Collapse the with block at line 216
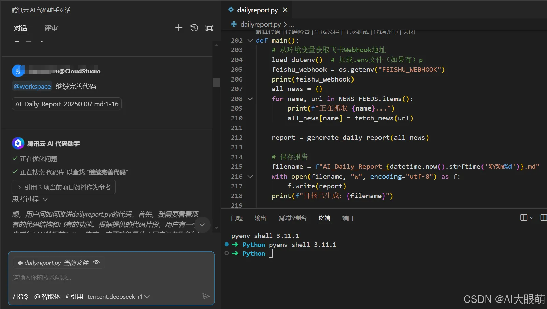547x309 pixels. pyautogui.click(x=250, y=176)
